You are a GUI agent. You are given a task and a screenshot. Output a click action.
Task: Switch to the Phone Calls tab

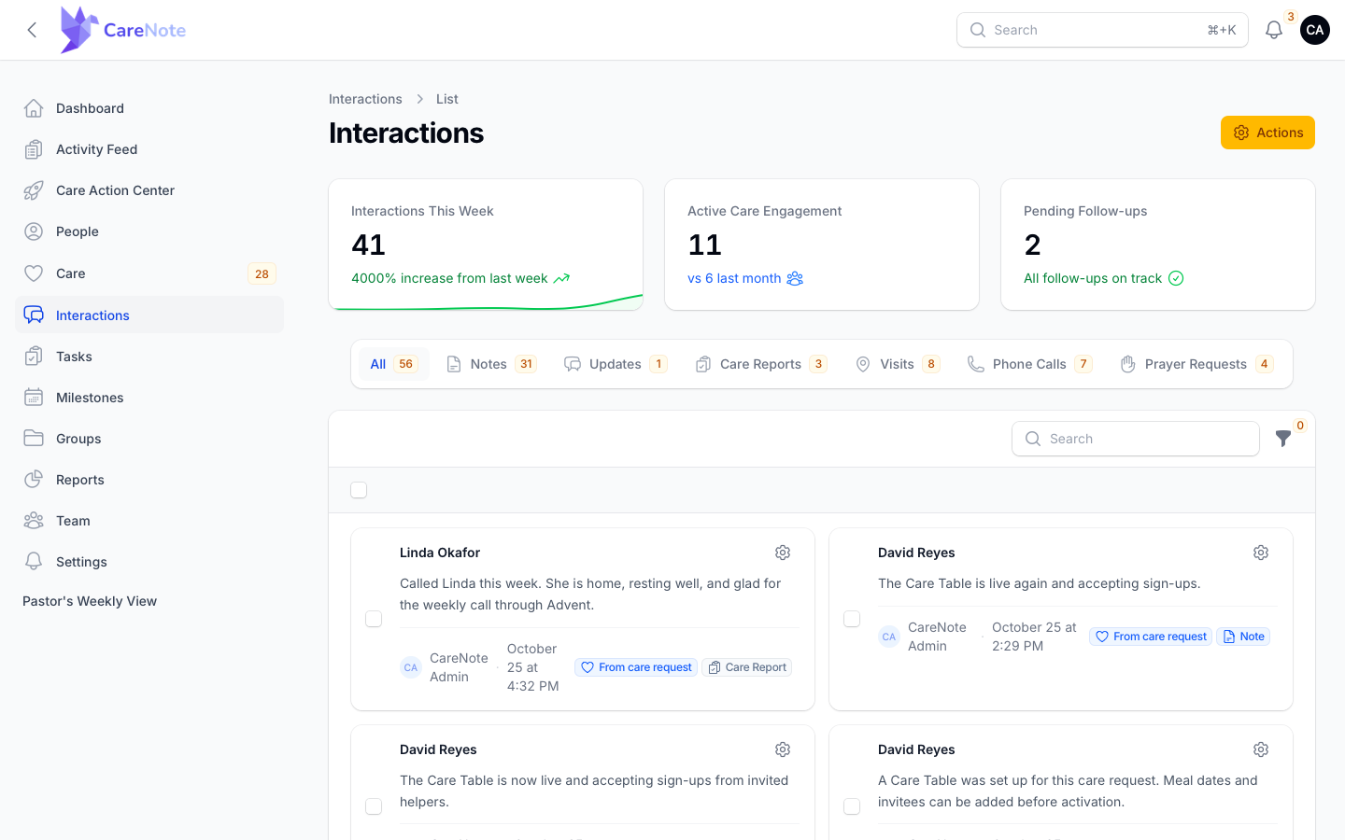tap(1030, 364)
